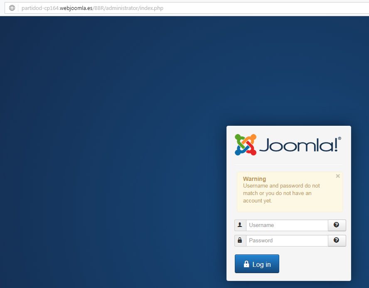Click the globe site info icon

12,8
